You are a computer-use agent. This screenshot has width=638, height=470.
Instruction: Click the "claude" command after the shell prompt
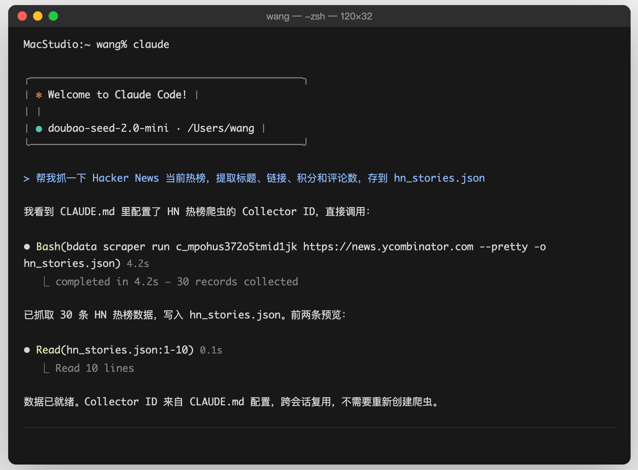pyautogui.click(x=151, y=44)
